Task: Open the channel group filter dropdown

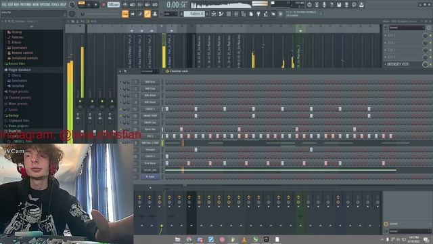Action: click(150, 71)
